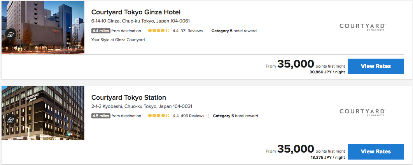Click Courtyard by Marriott logo for Ginza hotel
The image size is (413, 165).
tap(362, 27)
